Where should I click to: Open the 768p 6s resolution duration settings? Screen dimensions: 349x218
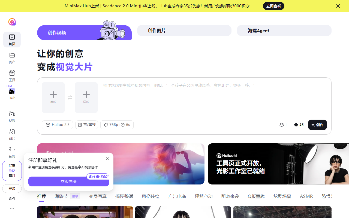(x=117, y=125)
